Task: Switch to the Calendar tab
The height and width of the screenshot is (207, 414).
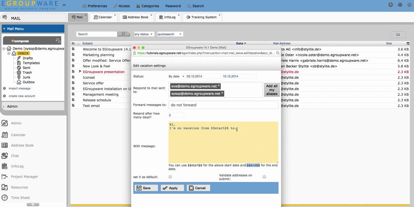Action: point(103,17)
